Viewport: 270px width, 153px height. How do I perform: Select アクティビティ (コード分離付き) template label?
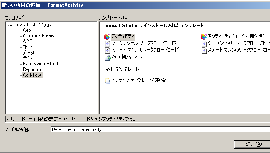click(x=236, y=36)
